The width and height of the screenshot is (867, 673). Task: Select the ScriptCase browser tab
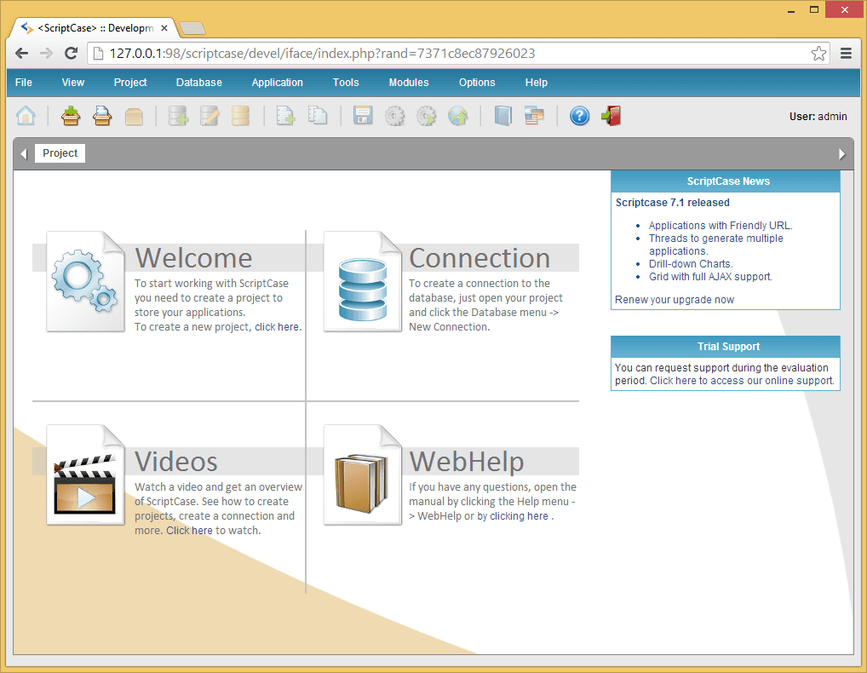pyautogui.click(x=95, y=27)
